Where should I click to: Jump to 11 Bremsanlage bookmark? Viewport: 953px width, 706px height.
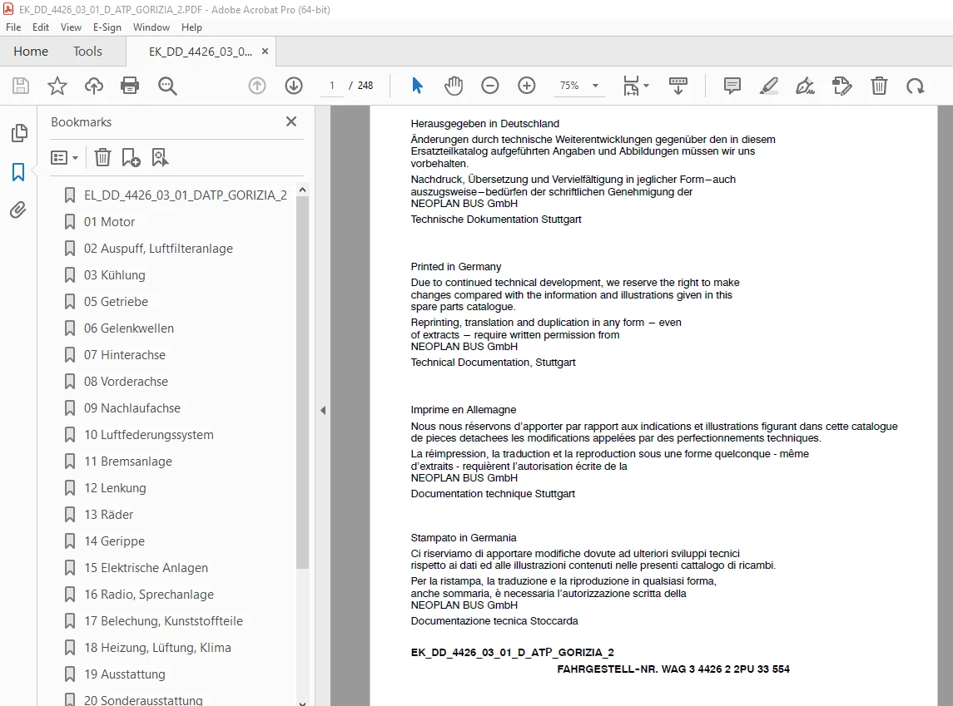click(x=128, y=462)
